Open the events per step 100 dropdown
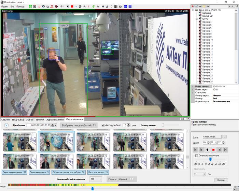239x191 pixels. tap(96, 179)
